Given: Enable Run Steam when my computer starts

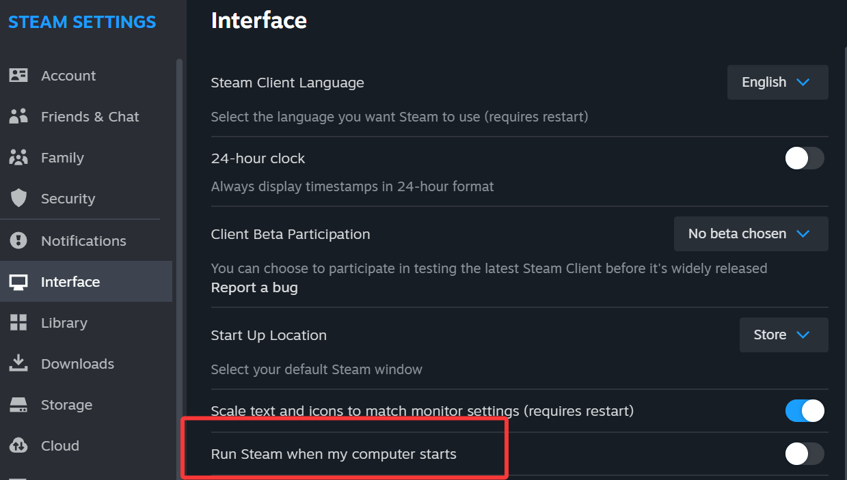Looking at the screenshot, I should click(805, 453).
